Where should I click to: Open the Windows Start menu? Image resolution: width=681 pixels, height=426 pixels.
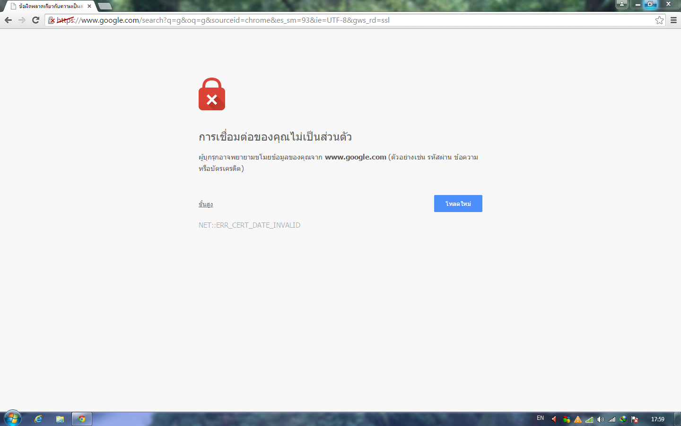tap(13, 418)
